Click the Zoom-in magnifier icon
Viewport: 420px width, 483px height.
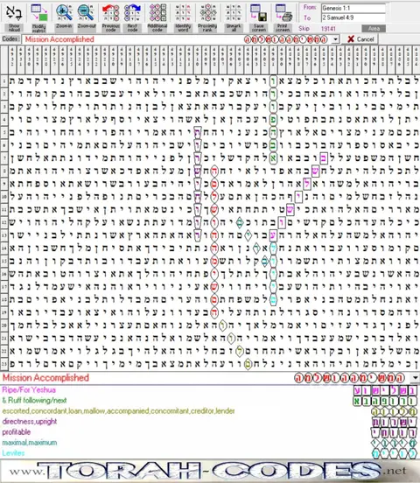tap(64, 12)
